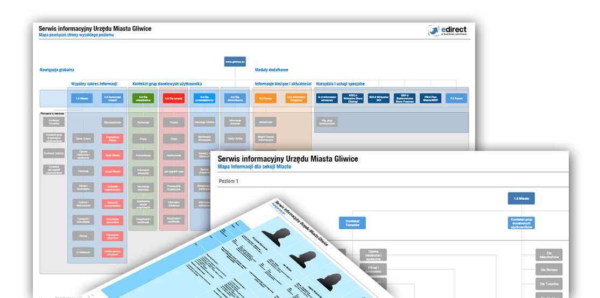Click the Samorząd box under Dla mieszkańca

(143, 122)
